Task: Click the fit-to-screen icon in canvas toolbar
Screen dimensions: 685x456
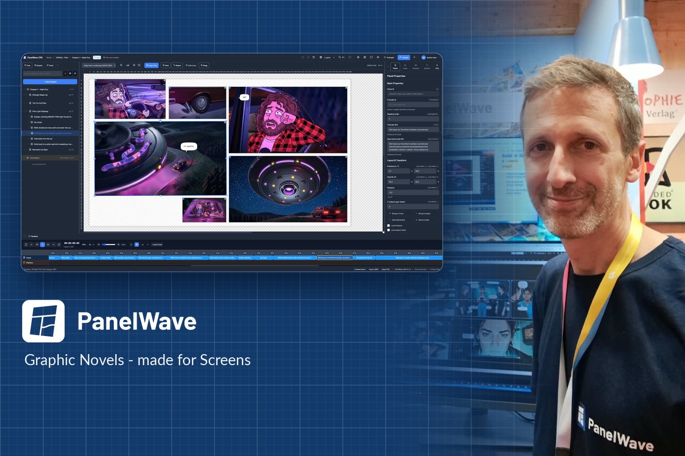Action: pyautogui.click(x=139, y=65)
